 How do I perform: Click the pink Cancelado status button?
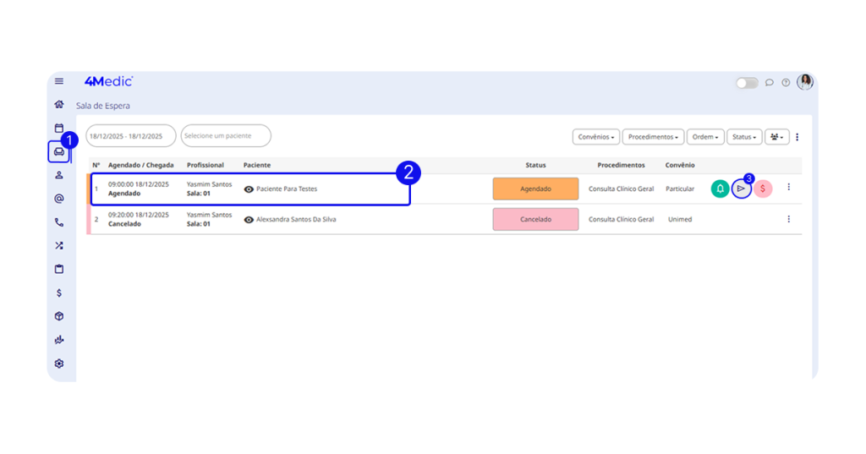tap(535, 219)
